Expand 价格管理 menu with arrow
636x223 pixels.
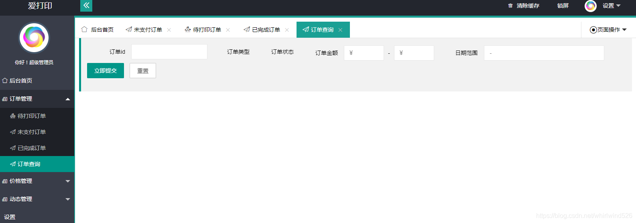(x=68, y=181)
